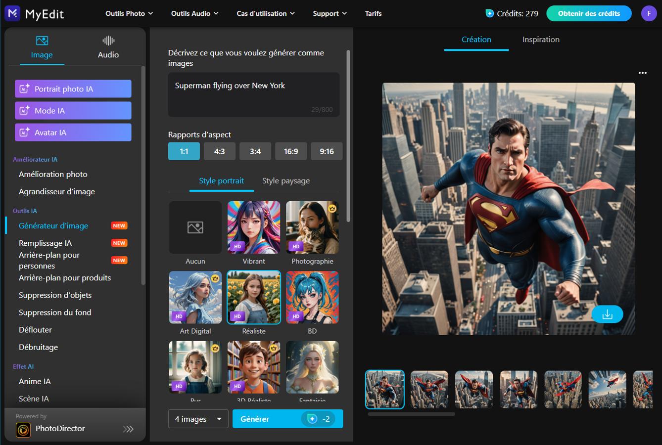This screenshot has height=445, width=662.
Task: Choose the BD comic style
Action: click(312, 297)
